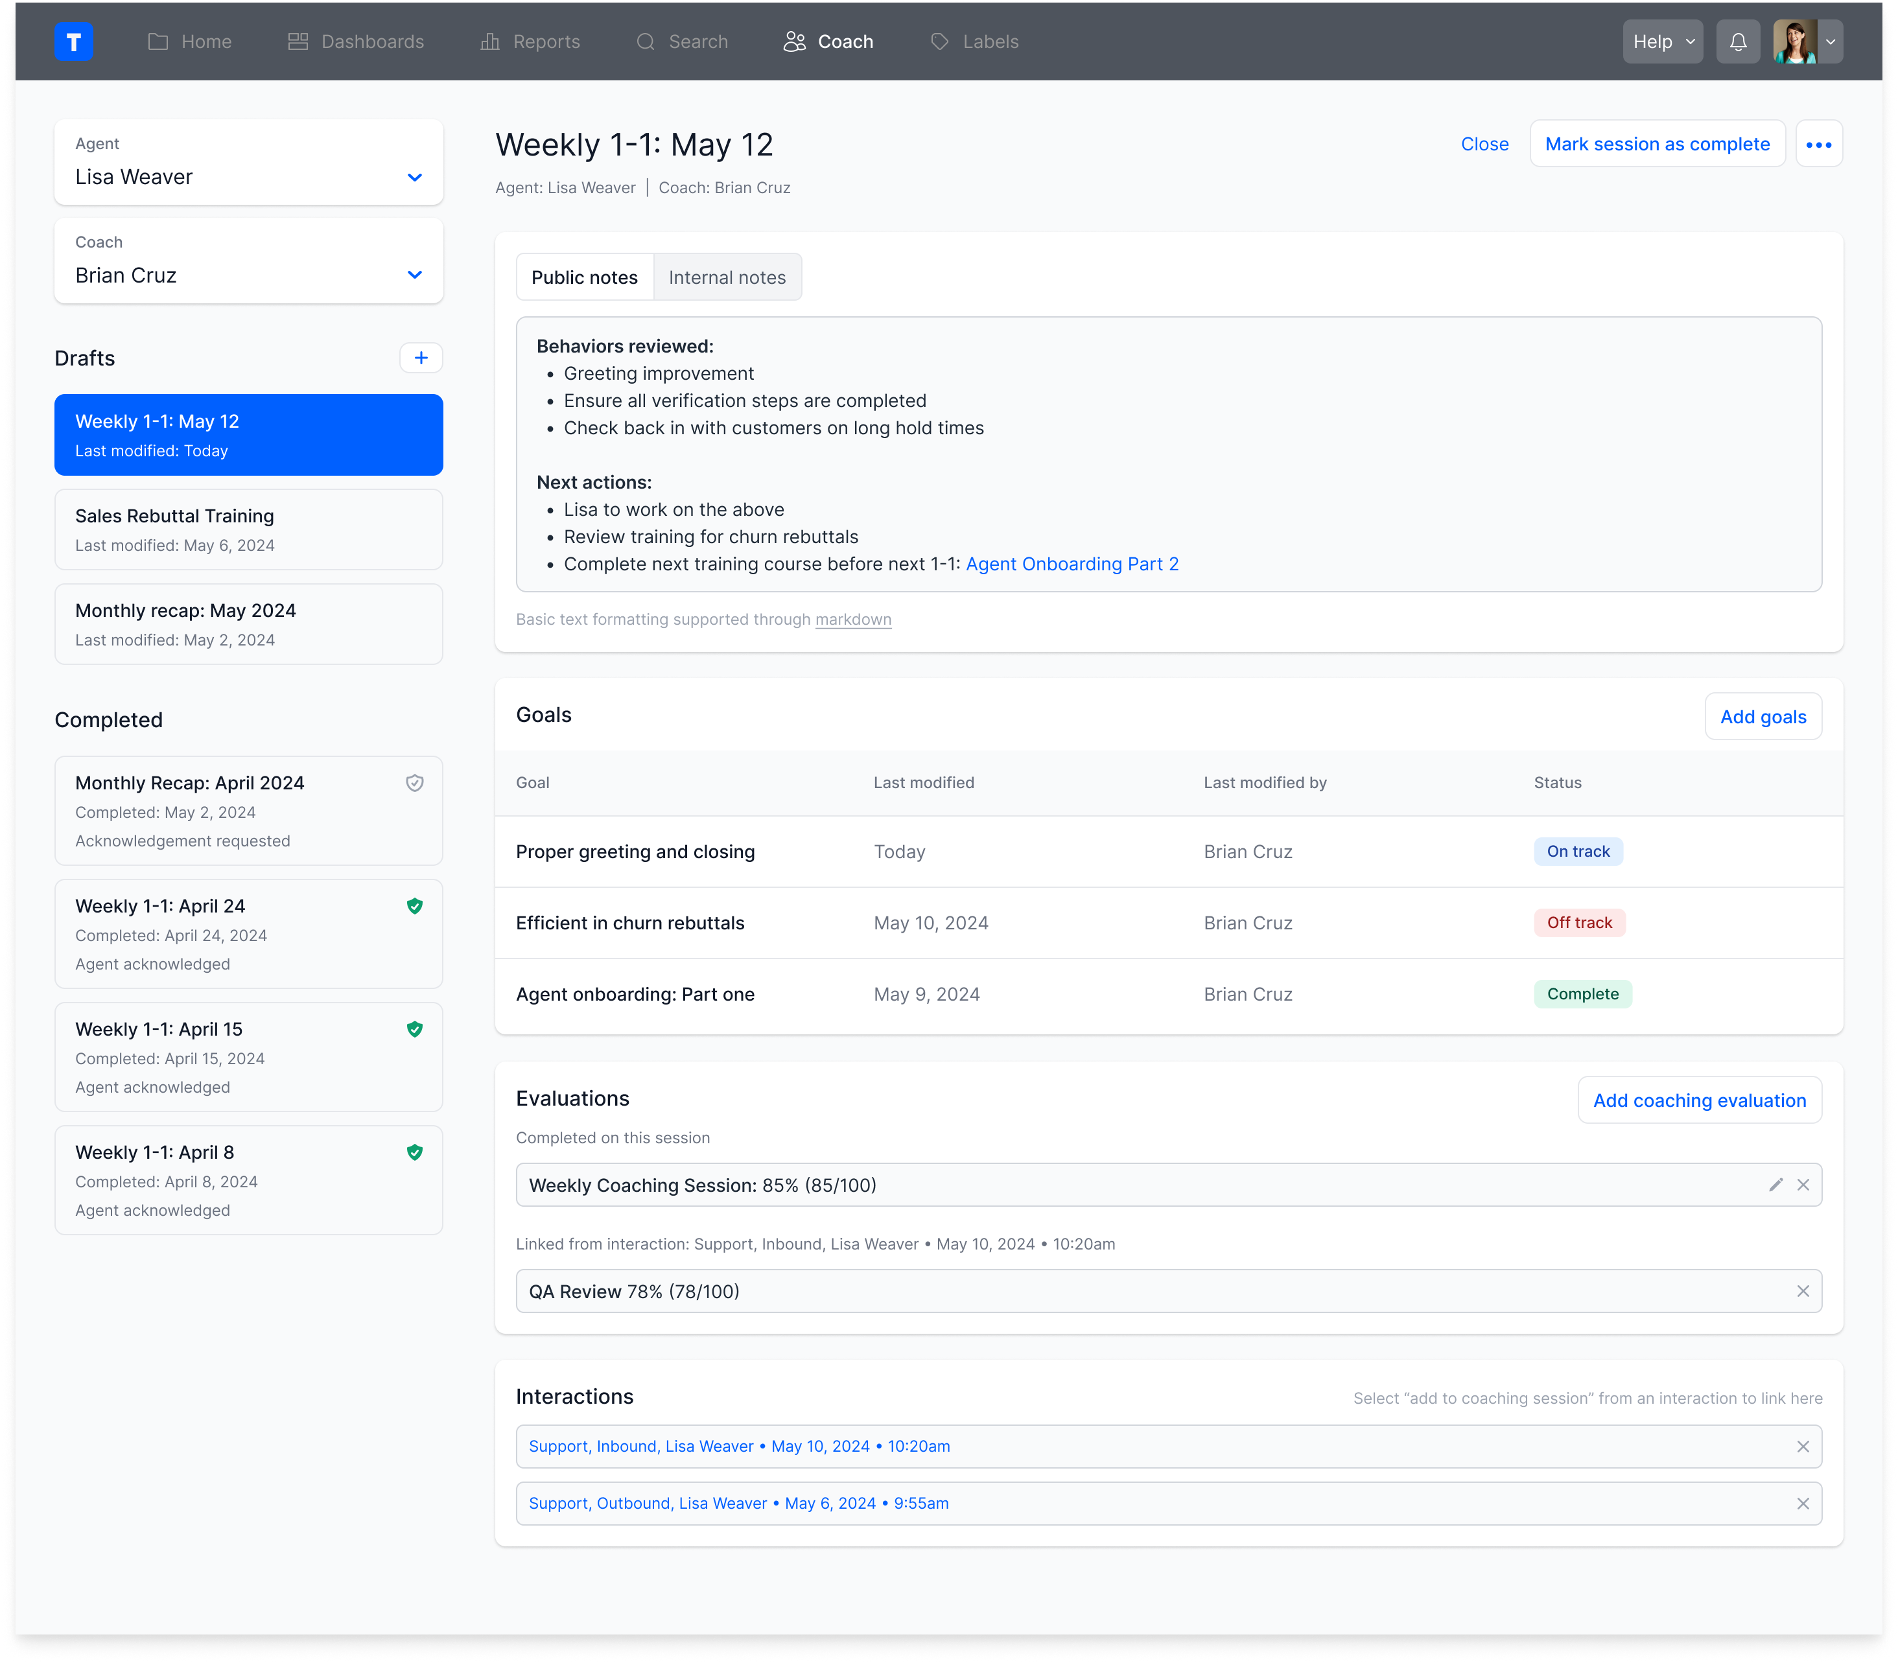This screenshot has width=1898, height=1663.
Task: Open the Help dropdown menu
Action: tap(1662, 41)
